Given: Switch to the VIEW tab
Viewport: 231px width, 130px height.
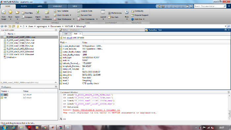Looking at the screenshot, I should pyautogui.click(x=75, y=6).
